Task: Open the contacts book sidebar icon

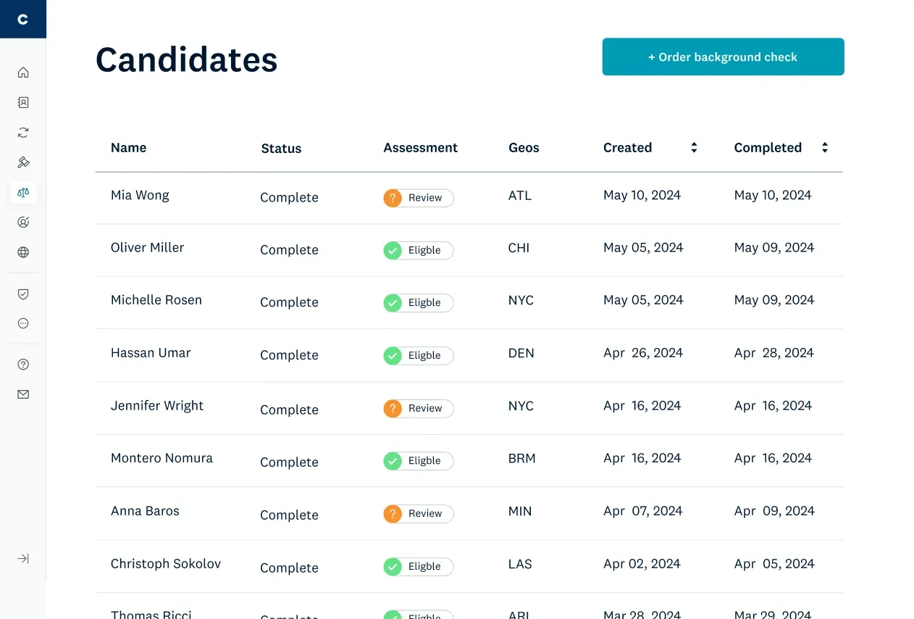Action: 23,102
